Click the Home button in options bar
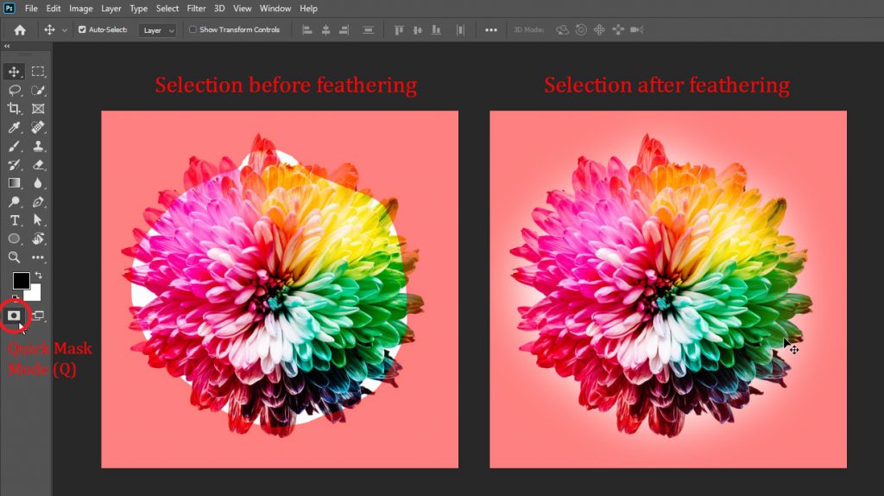Screen dimensions: 884x496 coord(20,30)
